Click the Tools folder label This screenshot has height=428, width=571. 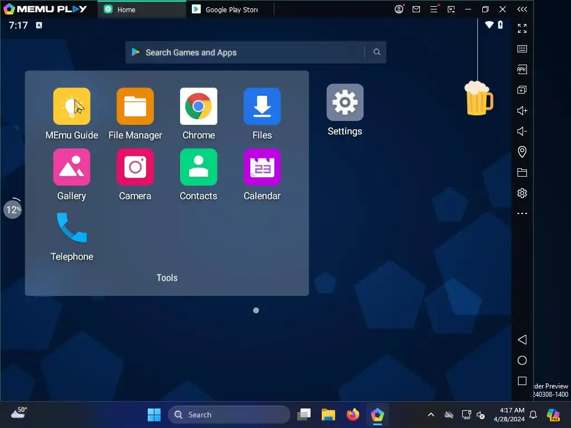pos(167,278)
